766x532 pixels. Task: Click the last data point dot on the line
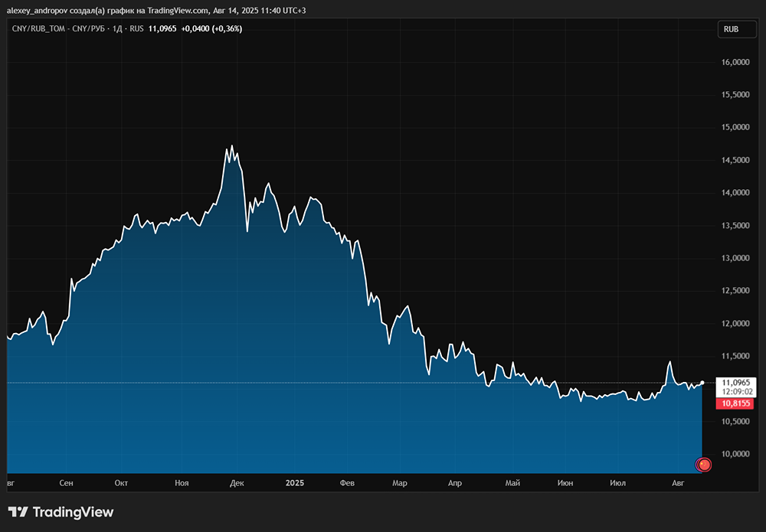point(702,383)
